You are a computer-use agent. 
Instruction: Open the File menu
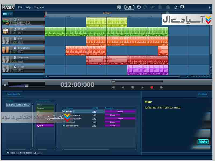click(20, 7)
